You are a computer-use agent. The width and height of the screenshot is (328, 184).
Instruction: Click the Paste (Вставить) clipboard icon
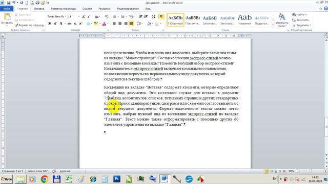tap(7, 17)
